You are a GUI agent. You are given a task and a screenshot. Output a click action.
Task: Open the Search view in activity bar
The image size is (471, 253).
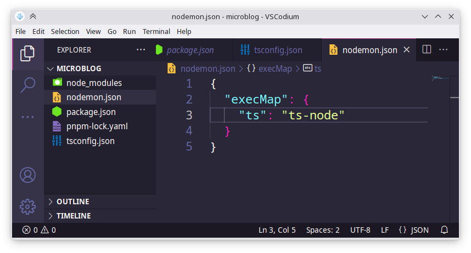pyautogui.click(x=27, y=85)
